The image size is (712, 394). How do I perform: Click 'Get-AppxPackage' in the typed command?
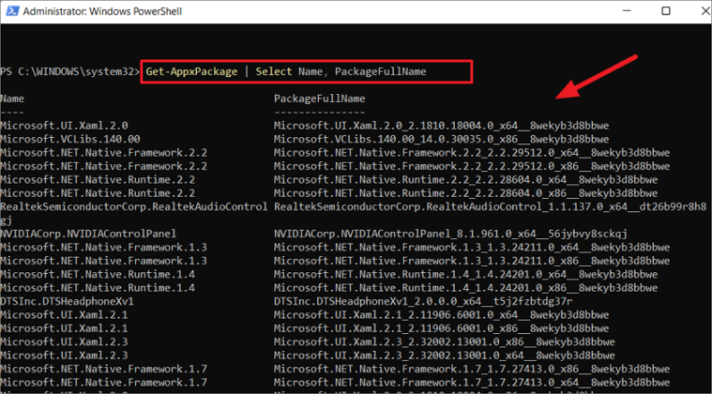pos(191,71)
